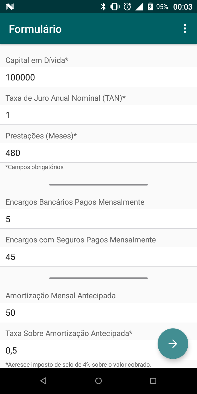Tap the 00:03 clock in status bar
This screenshot has width=197, height=394.
click(x=183, y=7)
